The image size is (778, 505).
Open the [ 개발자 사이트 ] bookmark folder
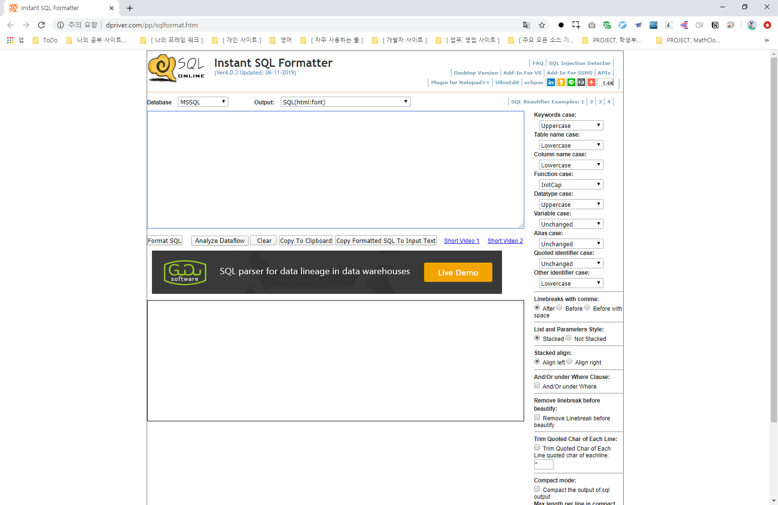(400, 40)
